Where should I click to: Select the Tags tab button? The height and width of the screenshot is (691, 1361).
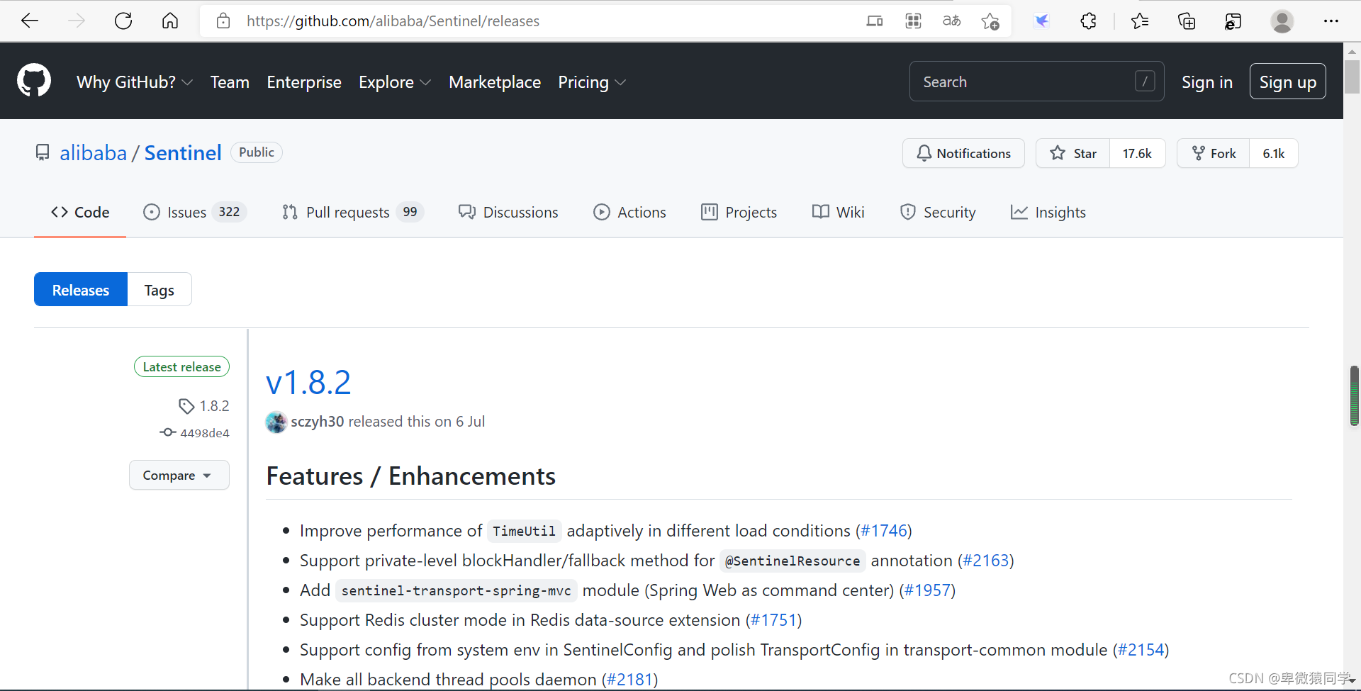pyautogui.click(x=159, y=289)
